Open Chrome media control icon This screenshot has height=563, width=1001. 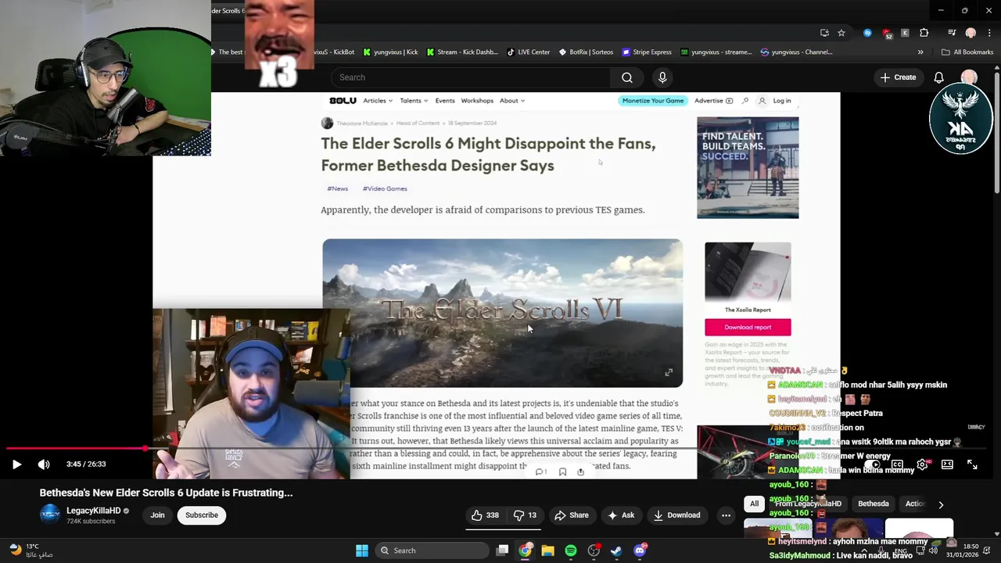(x=952, y=33)
